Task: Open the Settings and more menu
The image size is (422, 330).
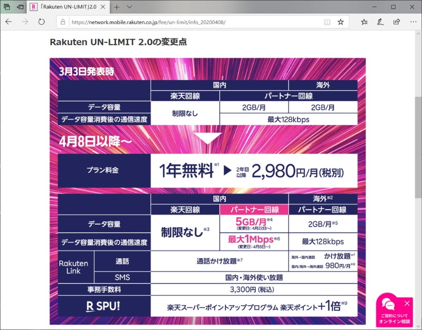Action: click(x=414, y=22)
